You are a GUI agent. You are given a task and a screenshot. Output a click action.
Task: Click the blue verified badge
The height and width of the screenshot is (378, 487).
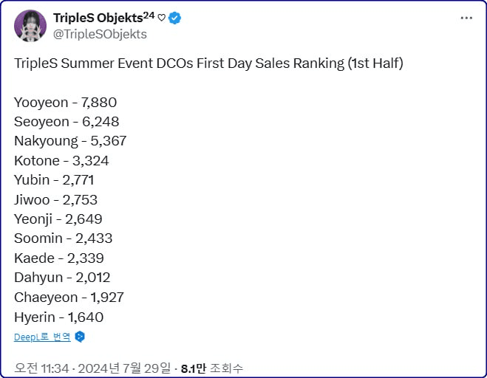pos(176,18)
